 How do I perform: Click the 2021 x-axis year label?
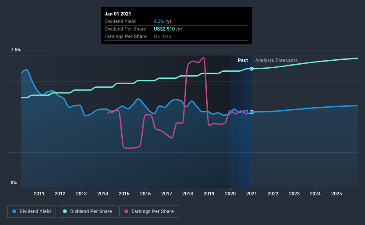[251, 194]
